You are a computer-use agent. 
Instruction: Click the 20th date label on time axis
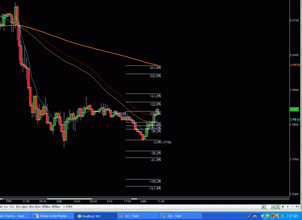[59, 202]
